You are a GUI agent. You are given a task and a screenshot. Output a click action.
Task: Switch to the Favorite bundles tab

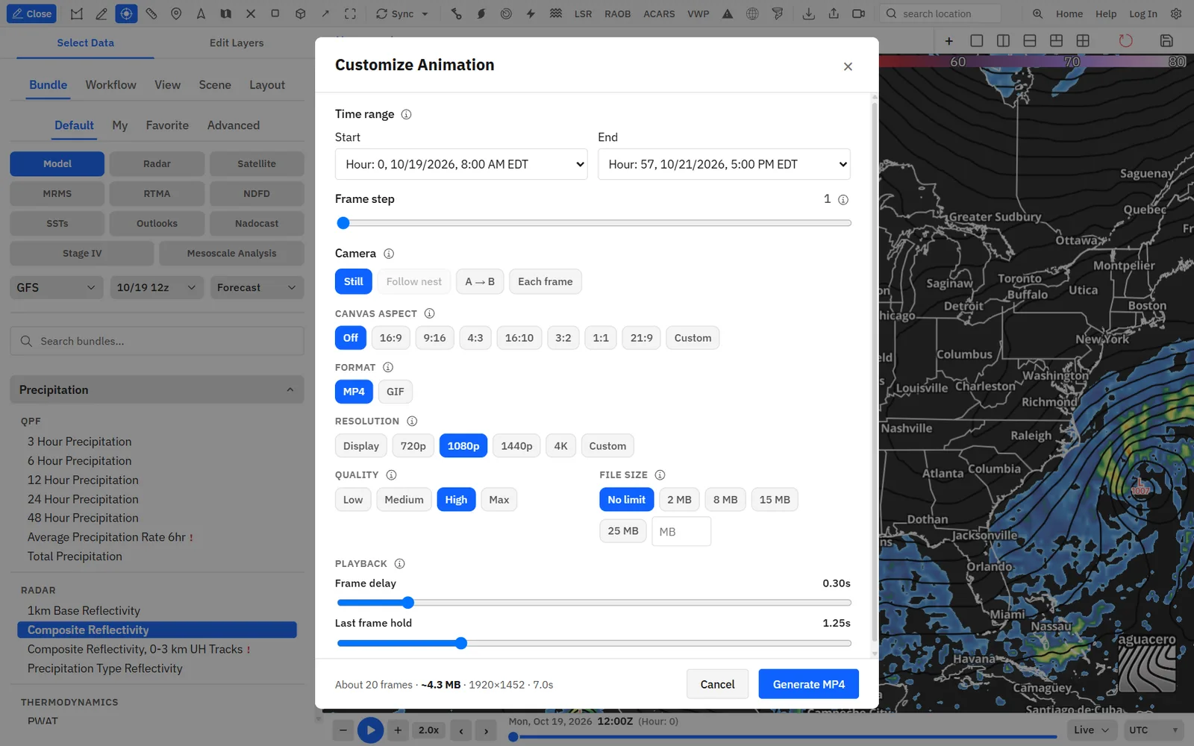167,125
